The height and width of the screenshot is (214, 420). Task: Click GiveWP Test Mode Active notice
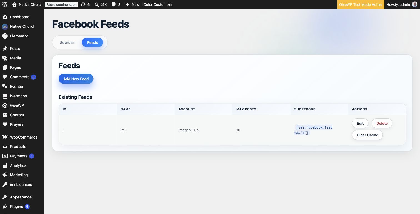coord(361,4)
